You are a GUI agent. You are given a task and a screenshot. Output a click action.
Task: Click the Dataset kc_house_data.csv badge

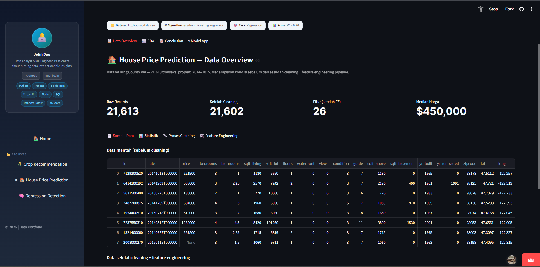click(x=133, y=25)
